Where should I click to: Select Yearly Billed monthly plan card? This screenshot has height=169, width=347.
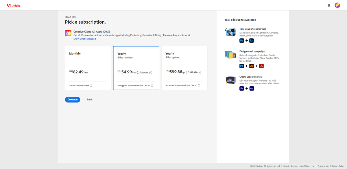pyautogui.click(x=136, y=68)
